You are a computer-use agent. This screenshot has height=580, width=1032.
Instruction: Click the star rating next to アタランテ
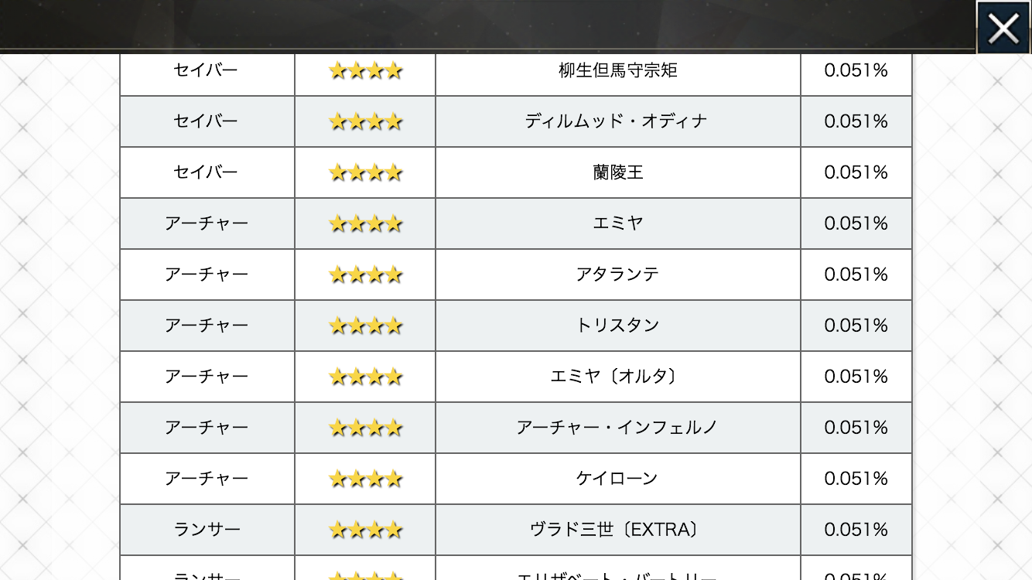[365, 275]
